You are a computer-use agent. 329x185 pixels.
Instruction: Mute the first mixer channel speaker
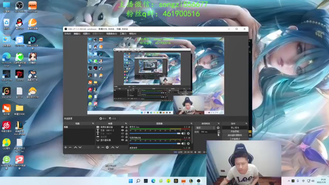coord(183,133)
